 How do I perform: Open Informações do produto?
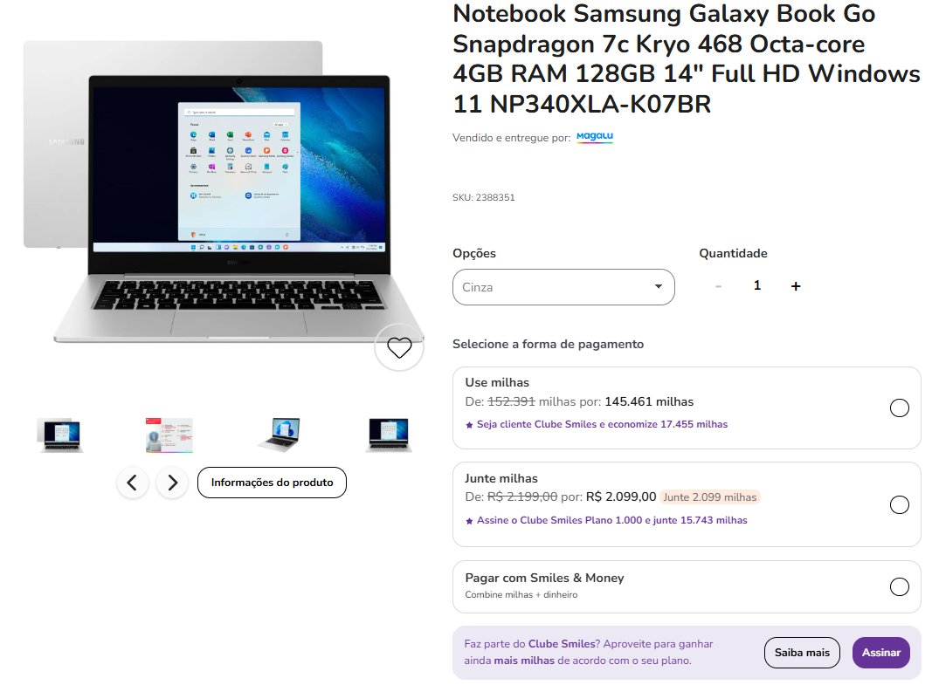(272, 483)
